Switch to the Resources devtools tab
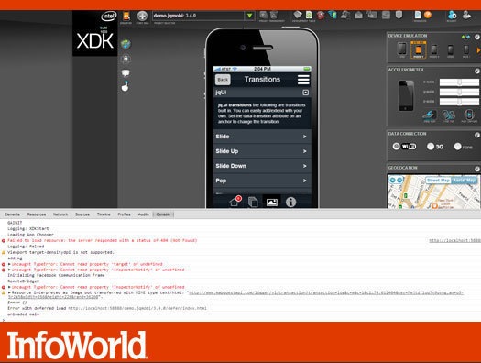481x363 pixels. pyautogui.click(x=37, y=214)
